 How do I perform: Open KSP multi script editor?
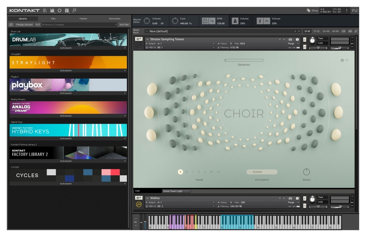click(344, 31)
